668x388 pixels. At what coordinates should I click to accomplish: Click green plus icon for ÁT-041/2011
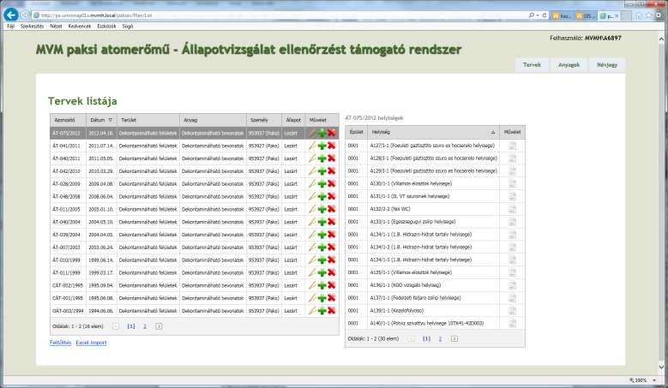322,146
